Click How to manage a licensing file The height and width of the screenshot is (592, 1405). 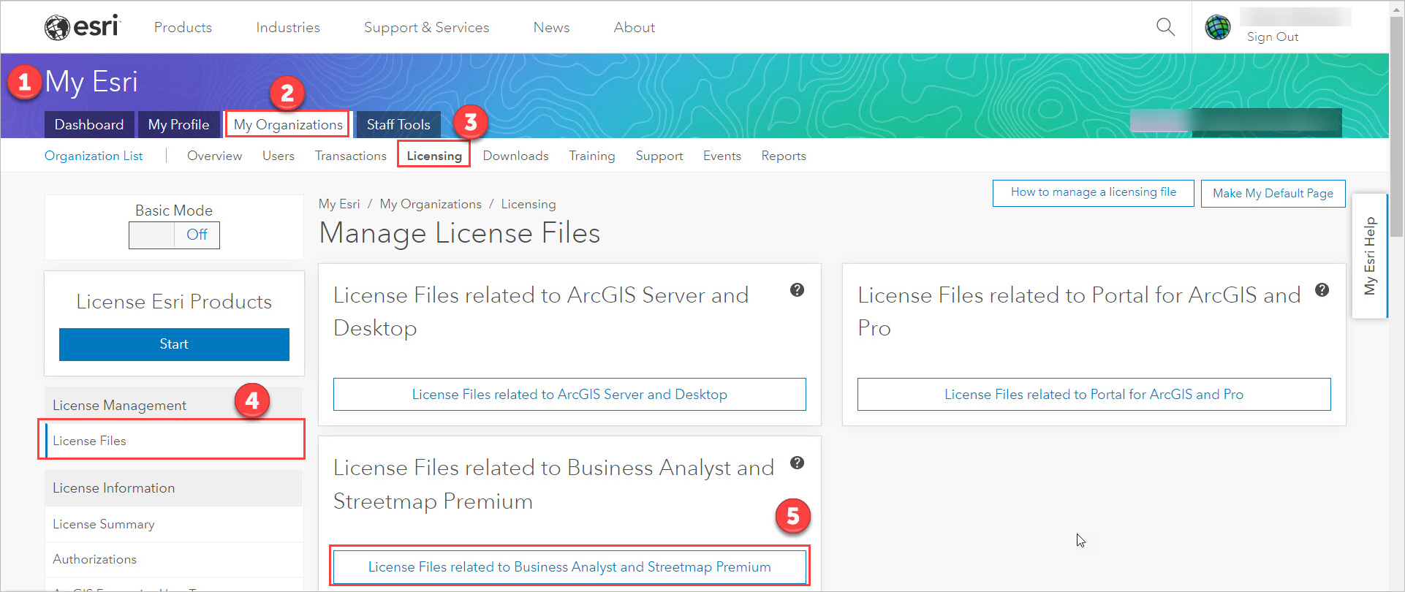[x=1094, y=193]
